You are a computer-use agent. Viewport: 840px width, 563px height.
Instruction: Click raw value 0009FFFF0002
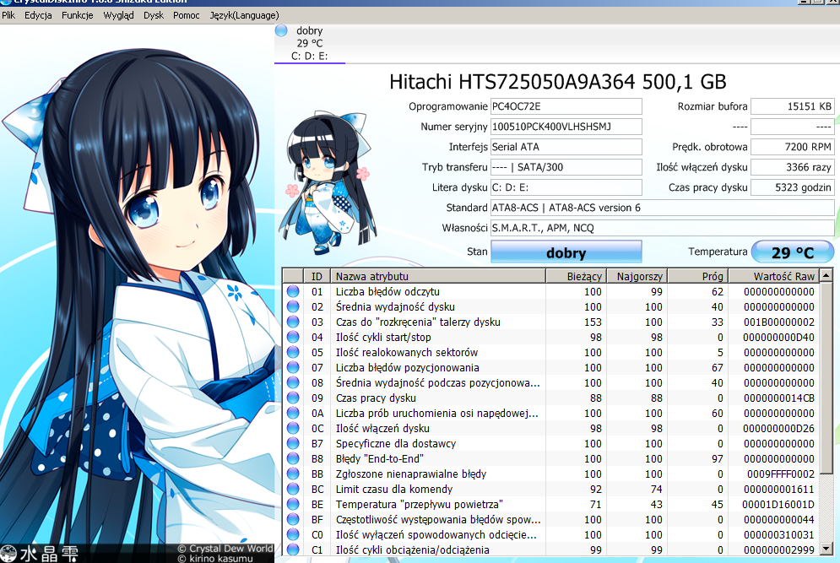click(781, 474)
